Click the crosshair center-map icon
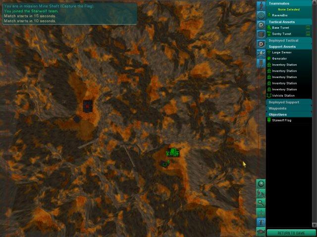The width and height of the screenshot is (317, 237). point(261,212)
